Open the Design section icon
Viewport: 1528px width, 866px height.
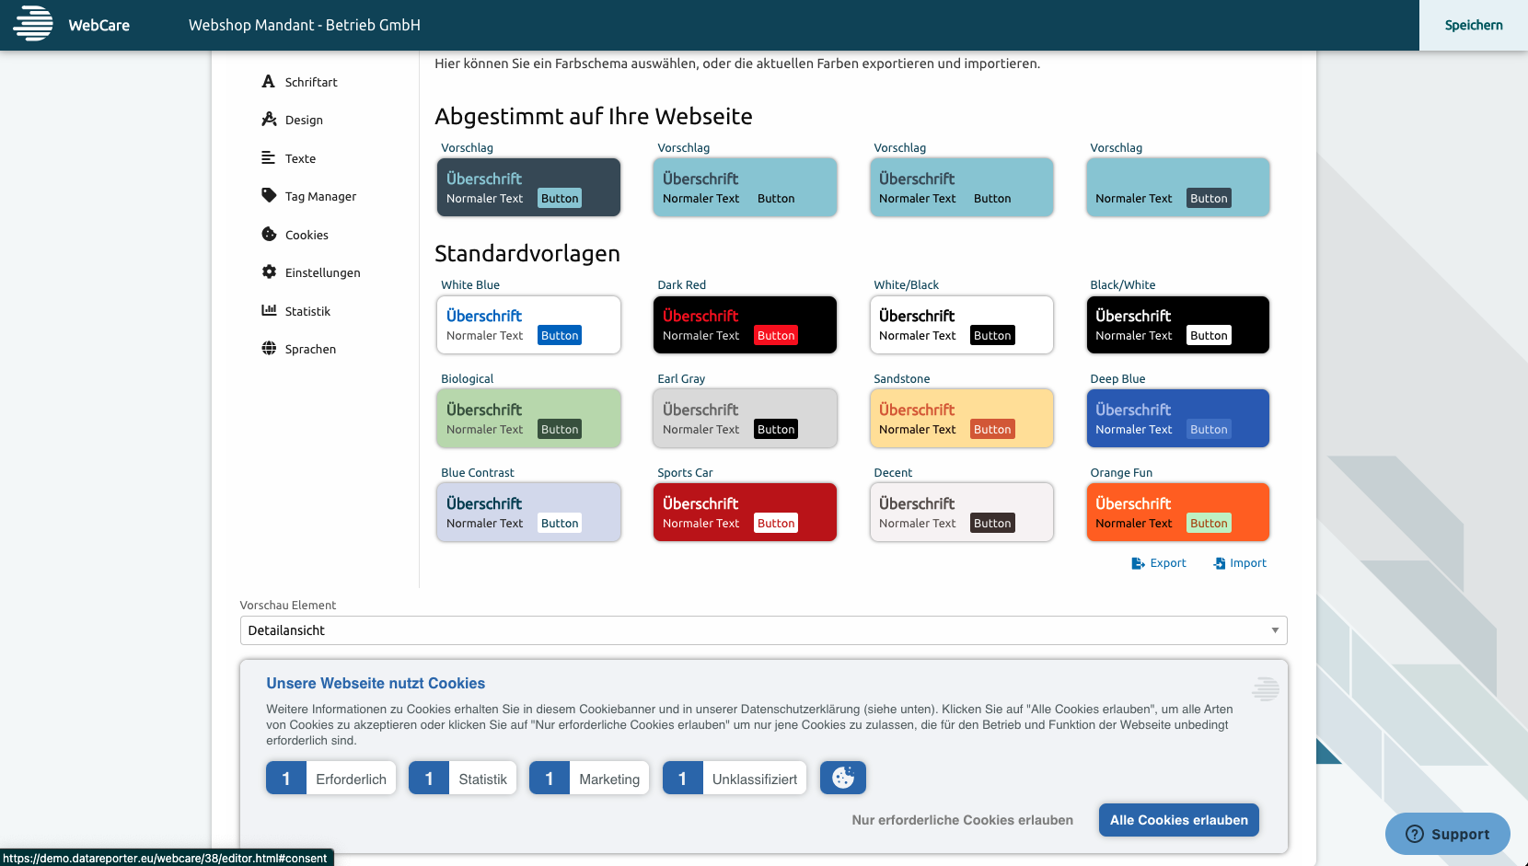pyautogui.click(x=269, y=120)
